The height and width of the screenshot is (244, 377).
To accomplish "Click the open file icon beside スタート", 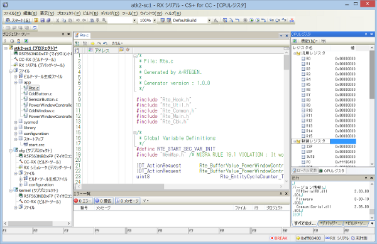I will [x=36, y=21].
